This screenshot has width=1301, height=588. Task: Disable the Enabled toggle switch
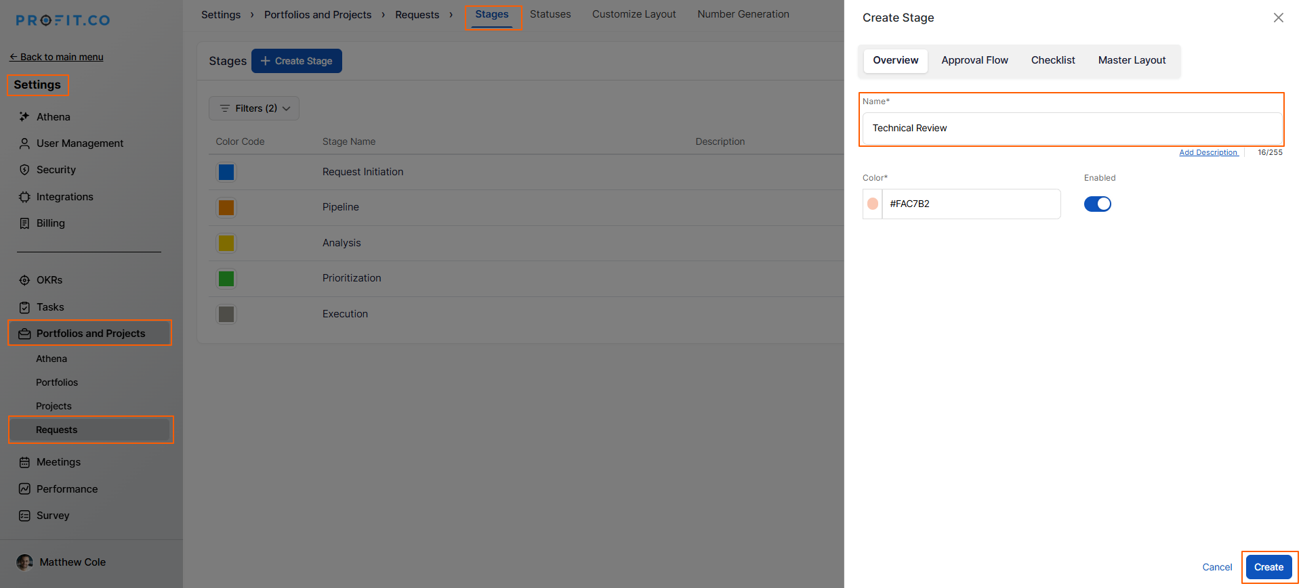1097,204
